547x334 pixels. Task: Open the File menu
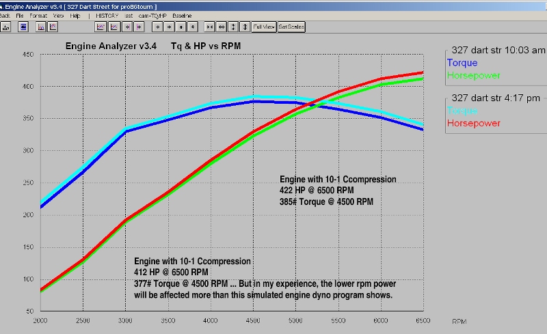pos(20,16)
